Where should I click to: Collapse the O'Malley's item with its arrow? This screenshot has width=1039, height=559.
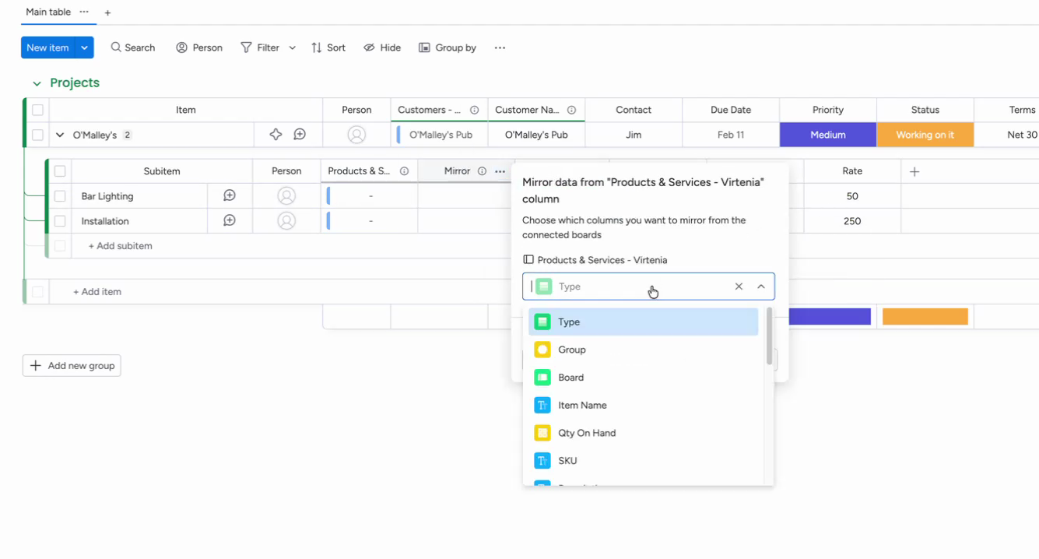click(x=60, y=134)
